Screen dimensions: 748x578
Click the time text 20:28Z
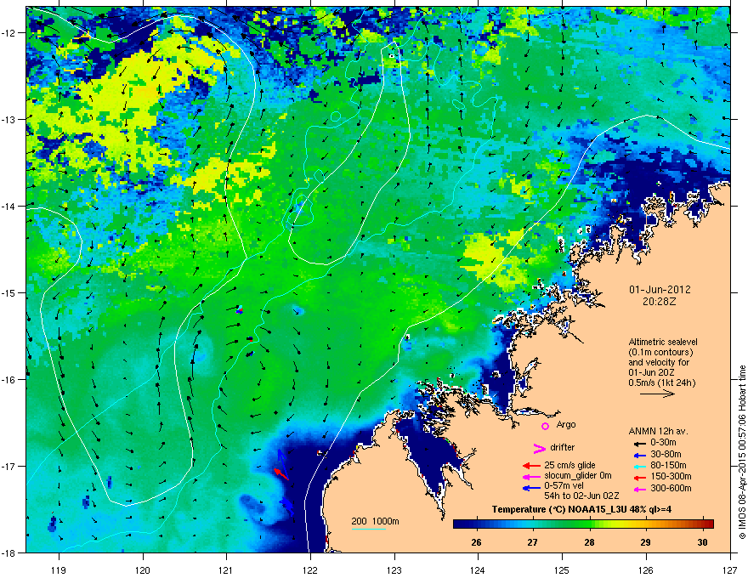660,302
